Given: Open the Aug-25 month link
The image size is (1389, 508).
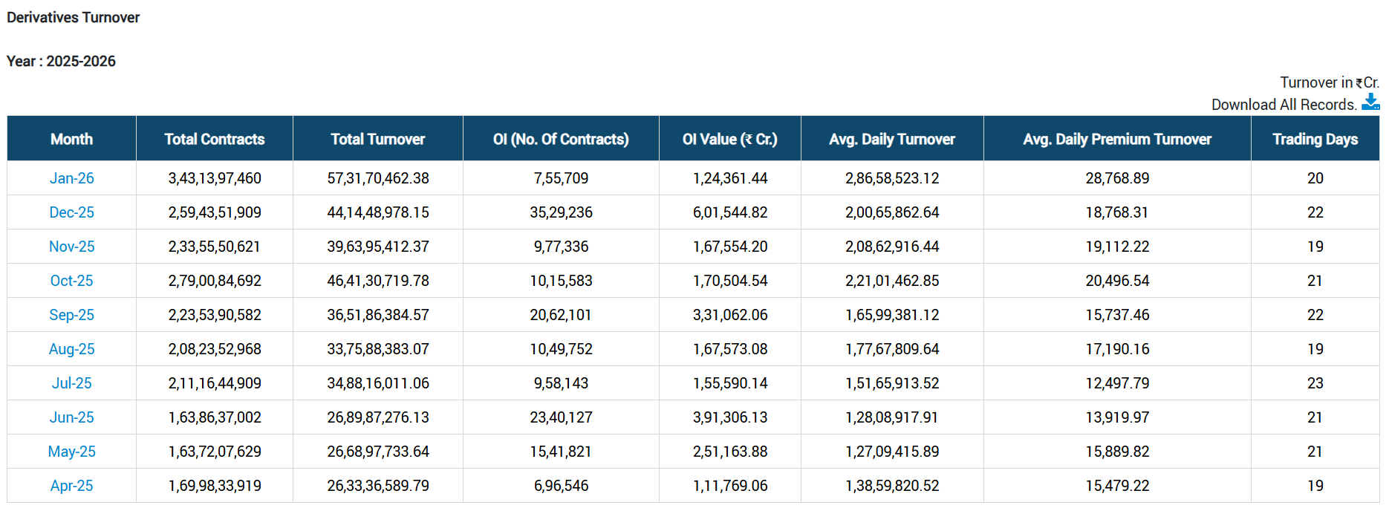Looking at the screenshot, I should 71,349.
